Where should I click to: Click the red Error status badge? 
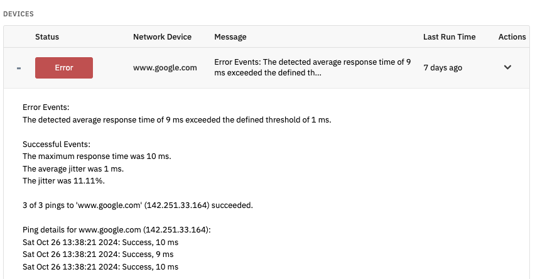(x=64, y=68)
